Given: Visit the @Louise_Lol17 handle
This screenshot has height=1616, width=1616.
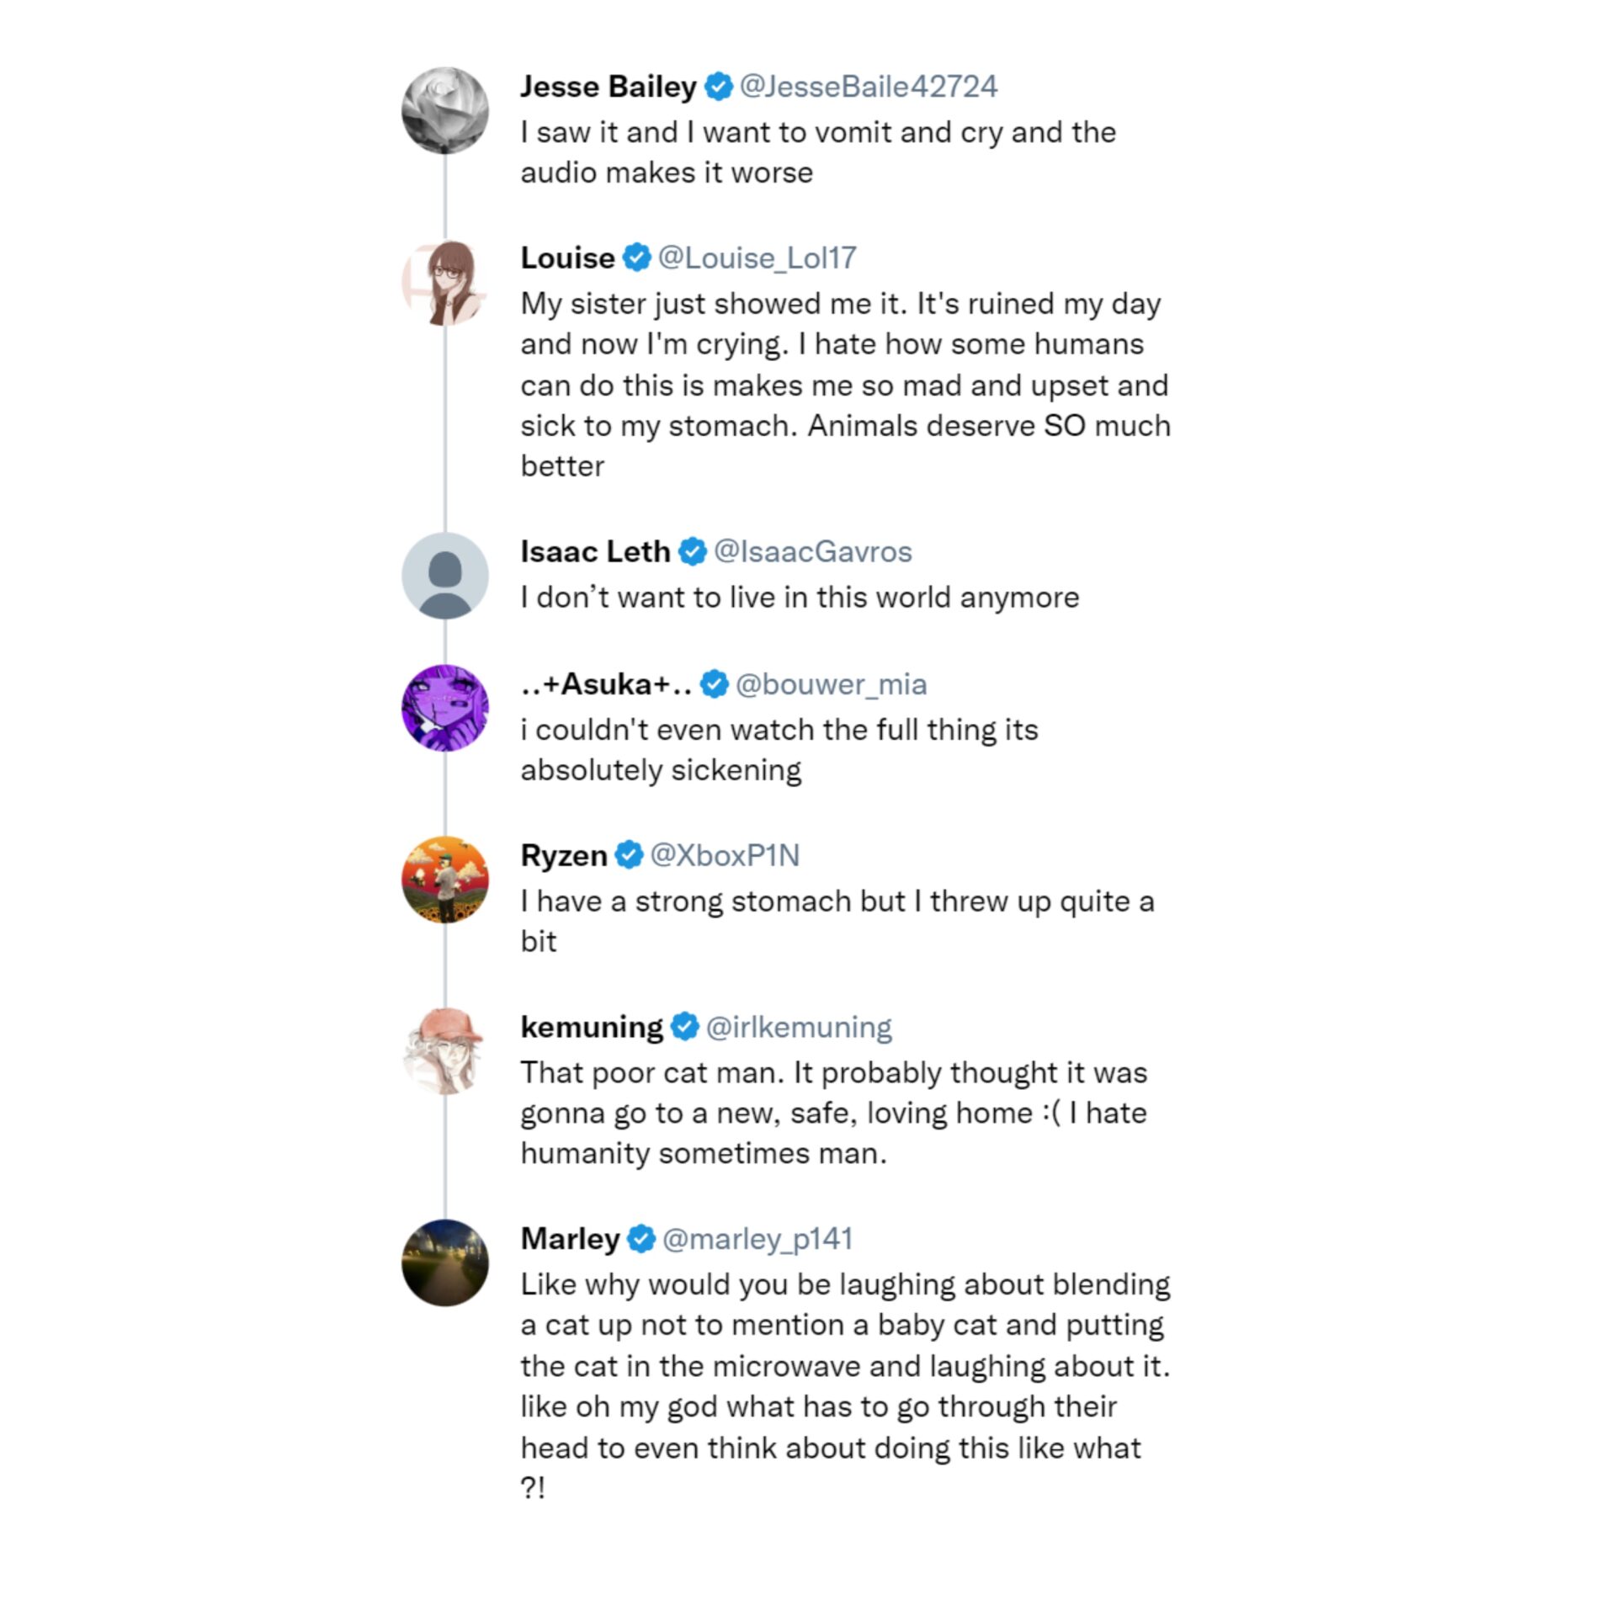Looking at the screenshot, I should tap(757, 258).
